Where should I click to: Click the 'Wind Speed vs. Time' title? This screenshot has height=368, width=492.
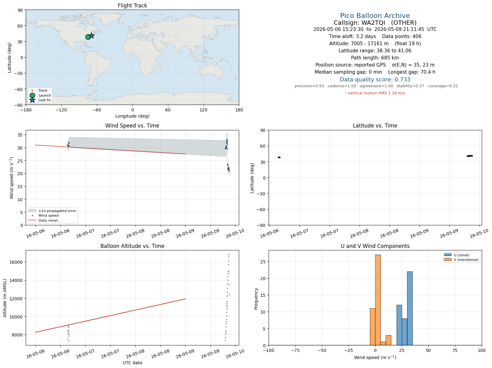tap(132, 126)
